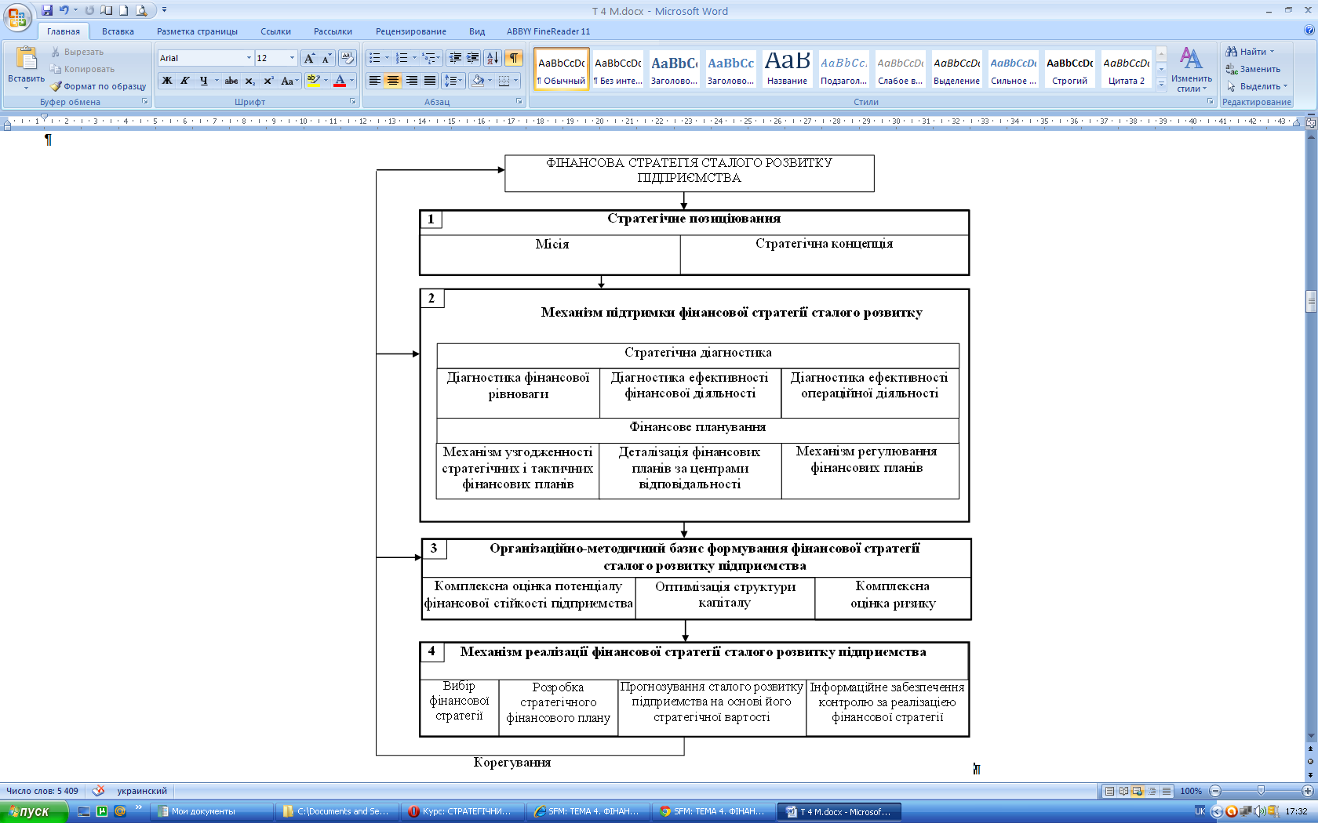Toggle underline (Ч) formatting
Viewport: 1318px width, 823px height.
[203, 81]
